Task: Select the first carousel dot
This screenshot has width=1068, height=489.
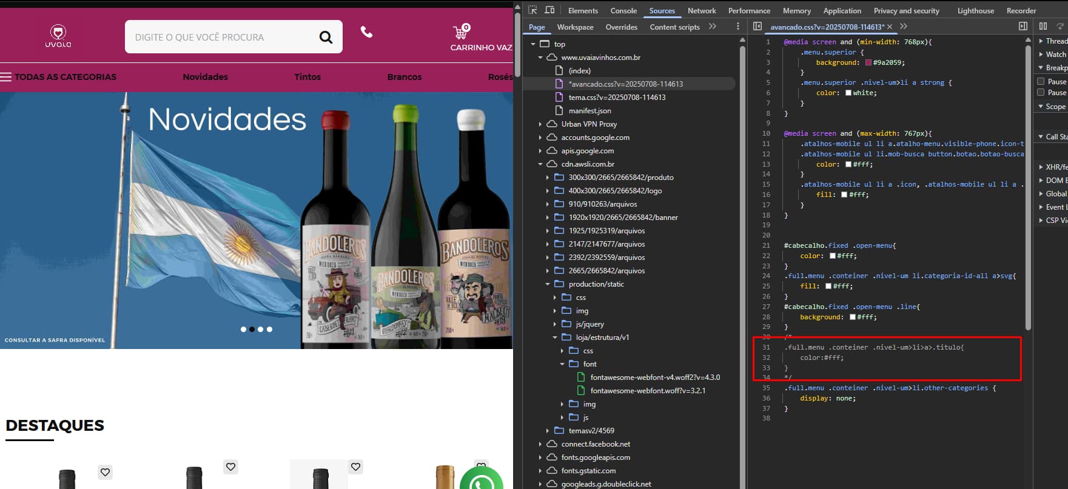Action: tap(244, 330)
